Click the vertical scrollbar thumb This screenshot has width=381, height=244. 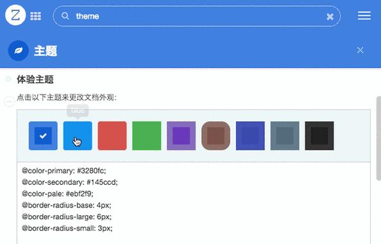(378, 138)
